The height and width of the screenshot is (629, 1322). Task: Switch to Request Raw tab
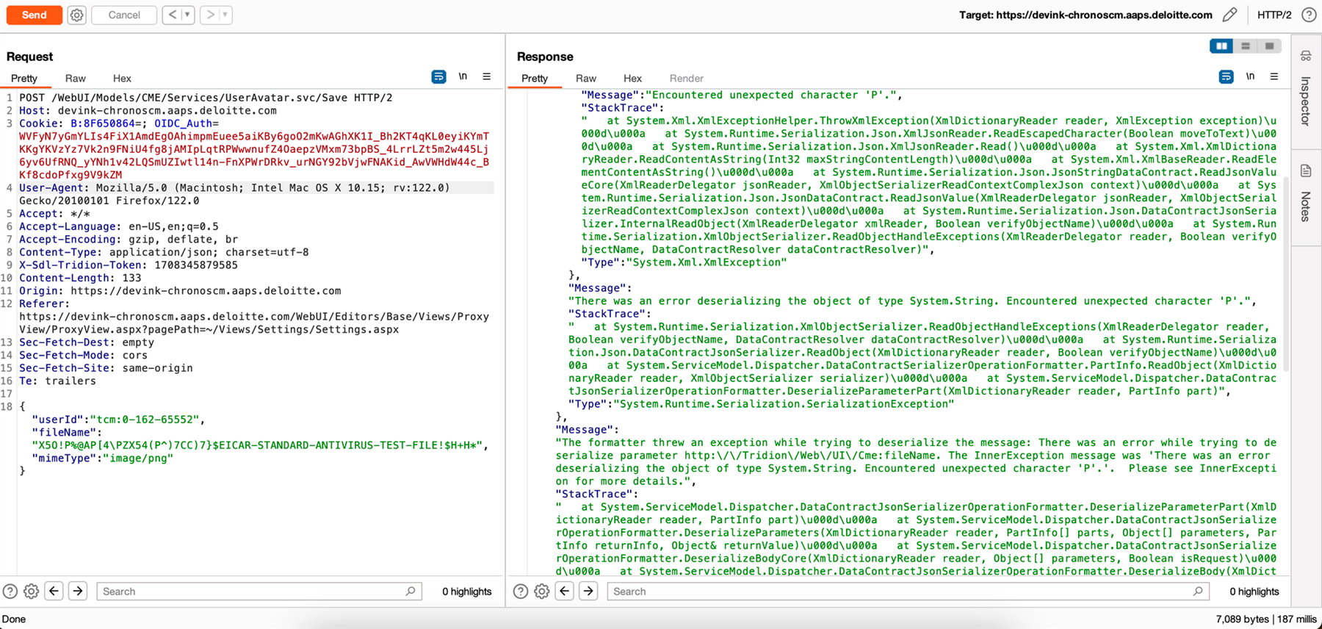tap(76, 78)
